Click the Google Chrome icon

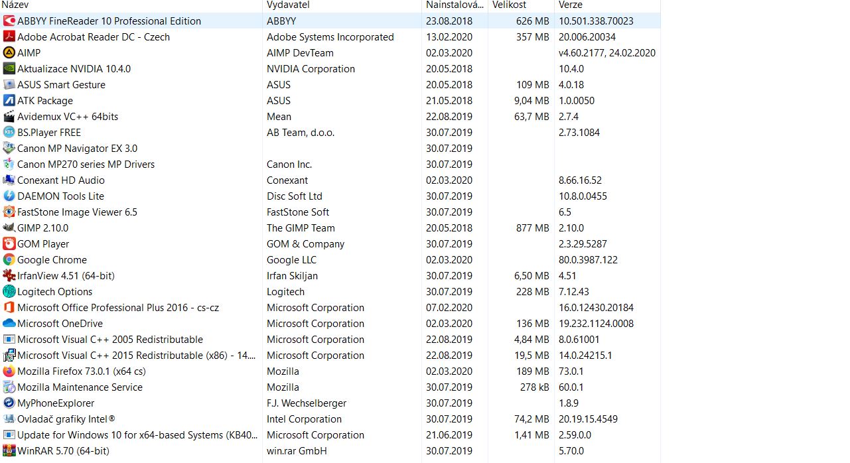pos(9,260)
